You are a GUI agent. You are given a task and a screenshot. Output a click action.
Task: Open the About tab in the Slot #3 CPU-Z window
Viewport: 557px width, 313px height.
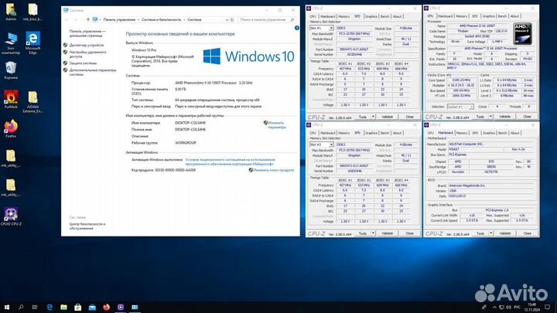pos(397,133)
